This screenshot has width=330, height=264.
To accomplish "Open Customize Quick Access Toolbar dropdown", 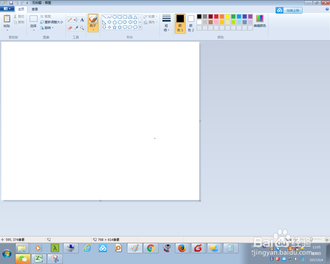I will click(27, 3).
